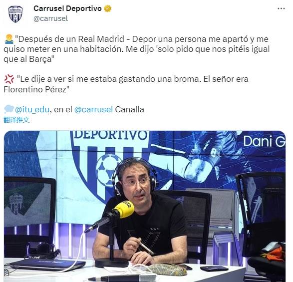
Task: Click the Dani G name caption in the image
Action: coord(264,141)
